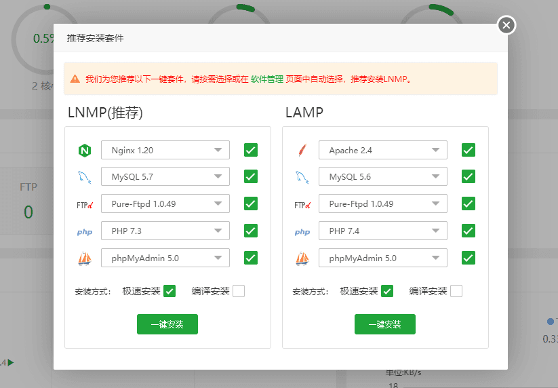
Task: Open LNMP Pure-Ftpd 1.0.49 dropdown
Action: tap(165, 203)
